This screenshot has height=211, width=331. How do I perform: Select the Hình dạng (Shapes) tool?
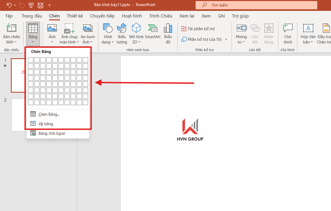(x=108, y=34)
